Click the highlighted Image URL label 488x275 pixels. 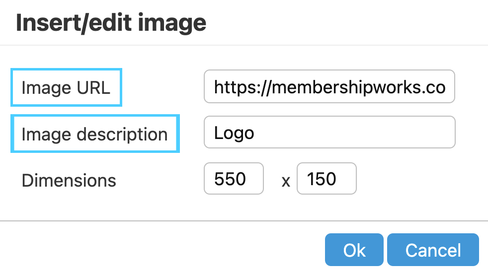coord(66,88)
